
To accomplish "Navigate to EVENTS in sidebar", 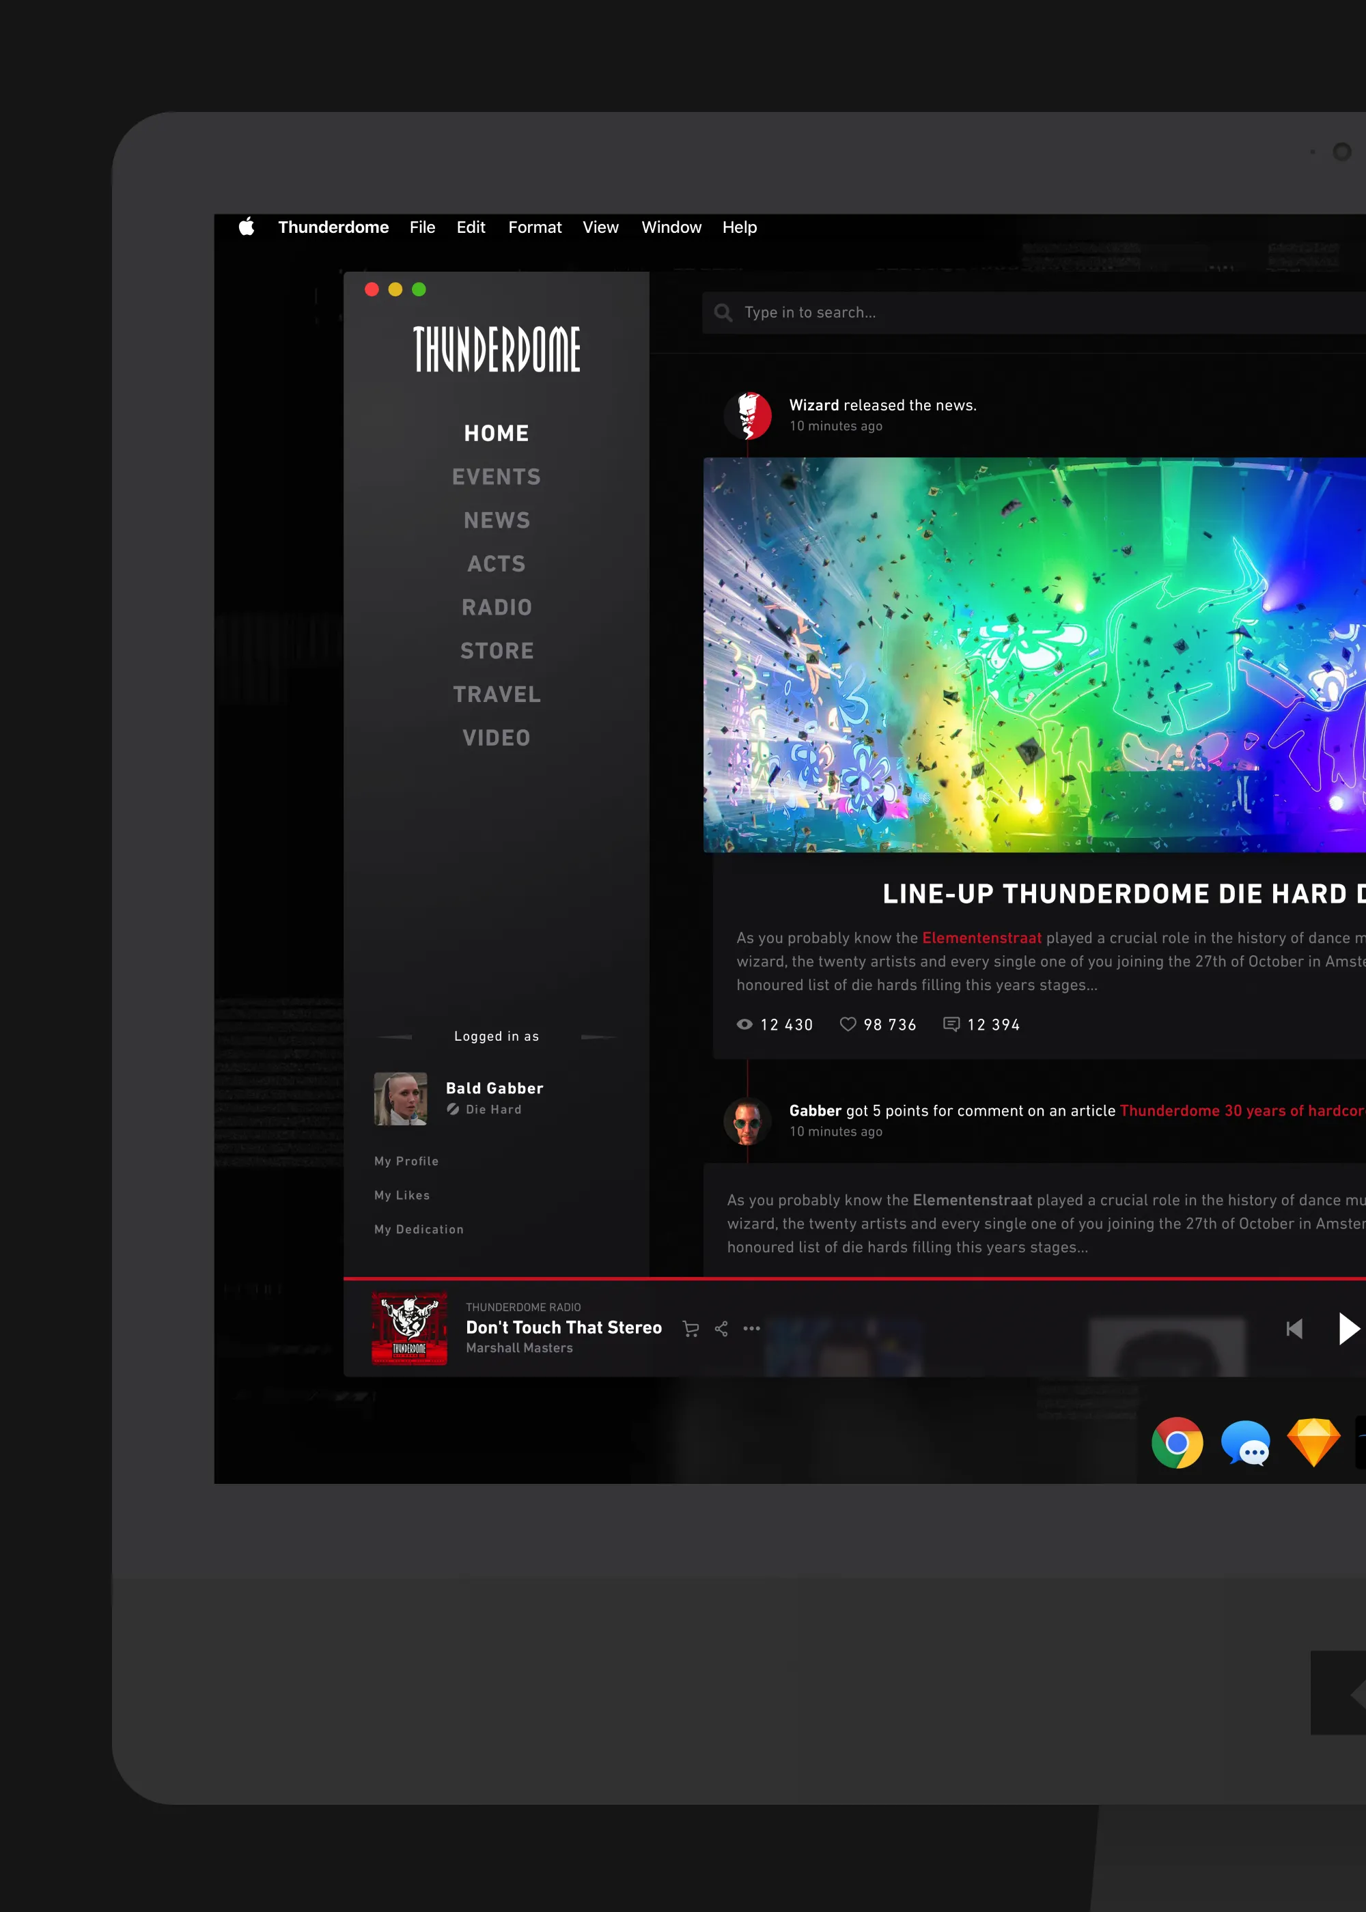I will click(497, 477).
